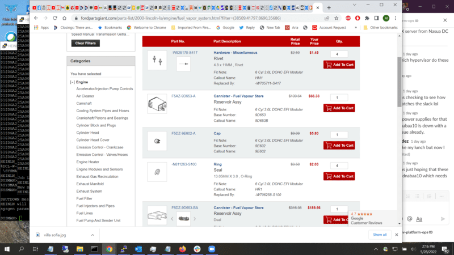Open Exhaust Manifold category
The width and height of the screenshot is (454, 255).
[90, 184]
